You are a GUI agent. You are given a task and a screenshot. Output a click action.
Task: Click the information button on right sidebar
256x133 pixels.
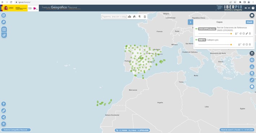tap(252, 87)
